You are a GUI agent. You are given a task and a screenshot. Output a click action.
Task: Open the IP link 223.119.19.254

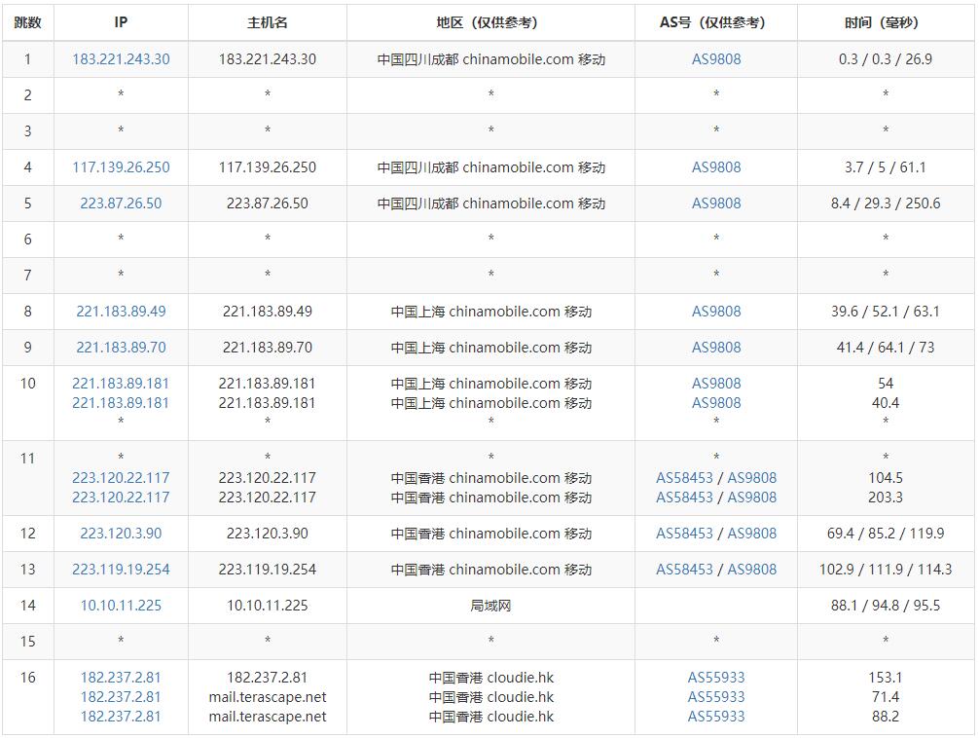click(121, 570)
